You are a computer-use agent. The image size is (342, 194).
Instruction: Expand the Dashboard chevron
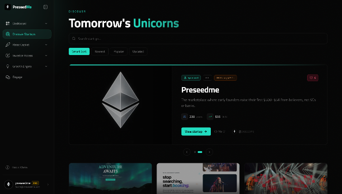tap(46, 23)
